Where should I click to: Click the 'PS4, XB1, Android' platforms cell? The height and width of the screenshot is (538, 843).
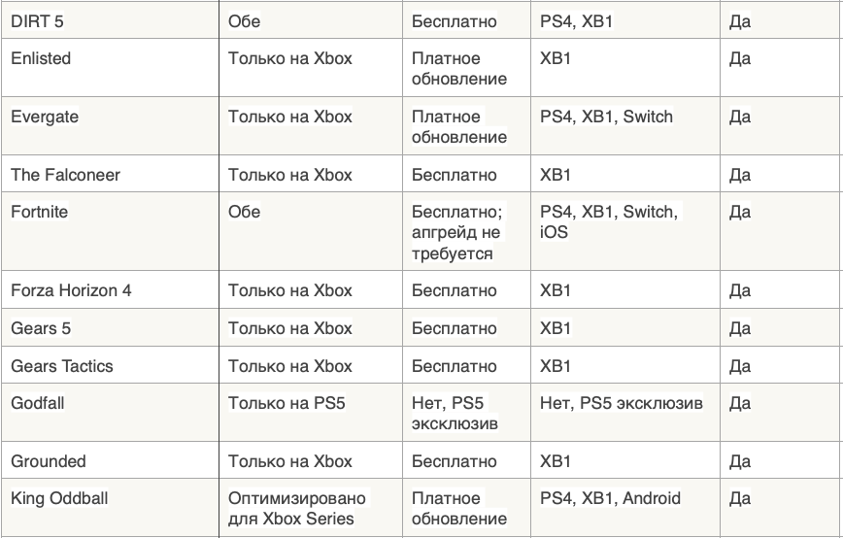(x=610, y=498)
